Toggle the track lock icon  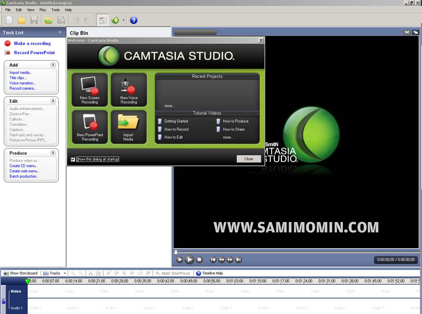(3, 301)
